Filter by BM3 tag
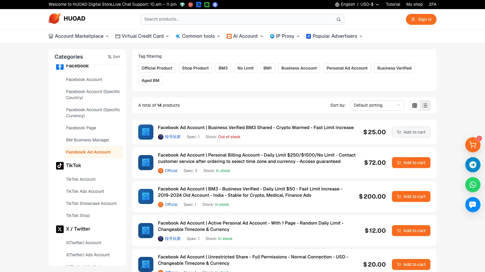Screen dimensions: 485x272 [223, 68]
